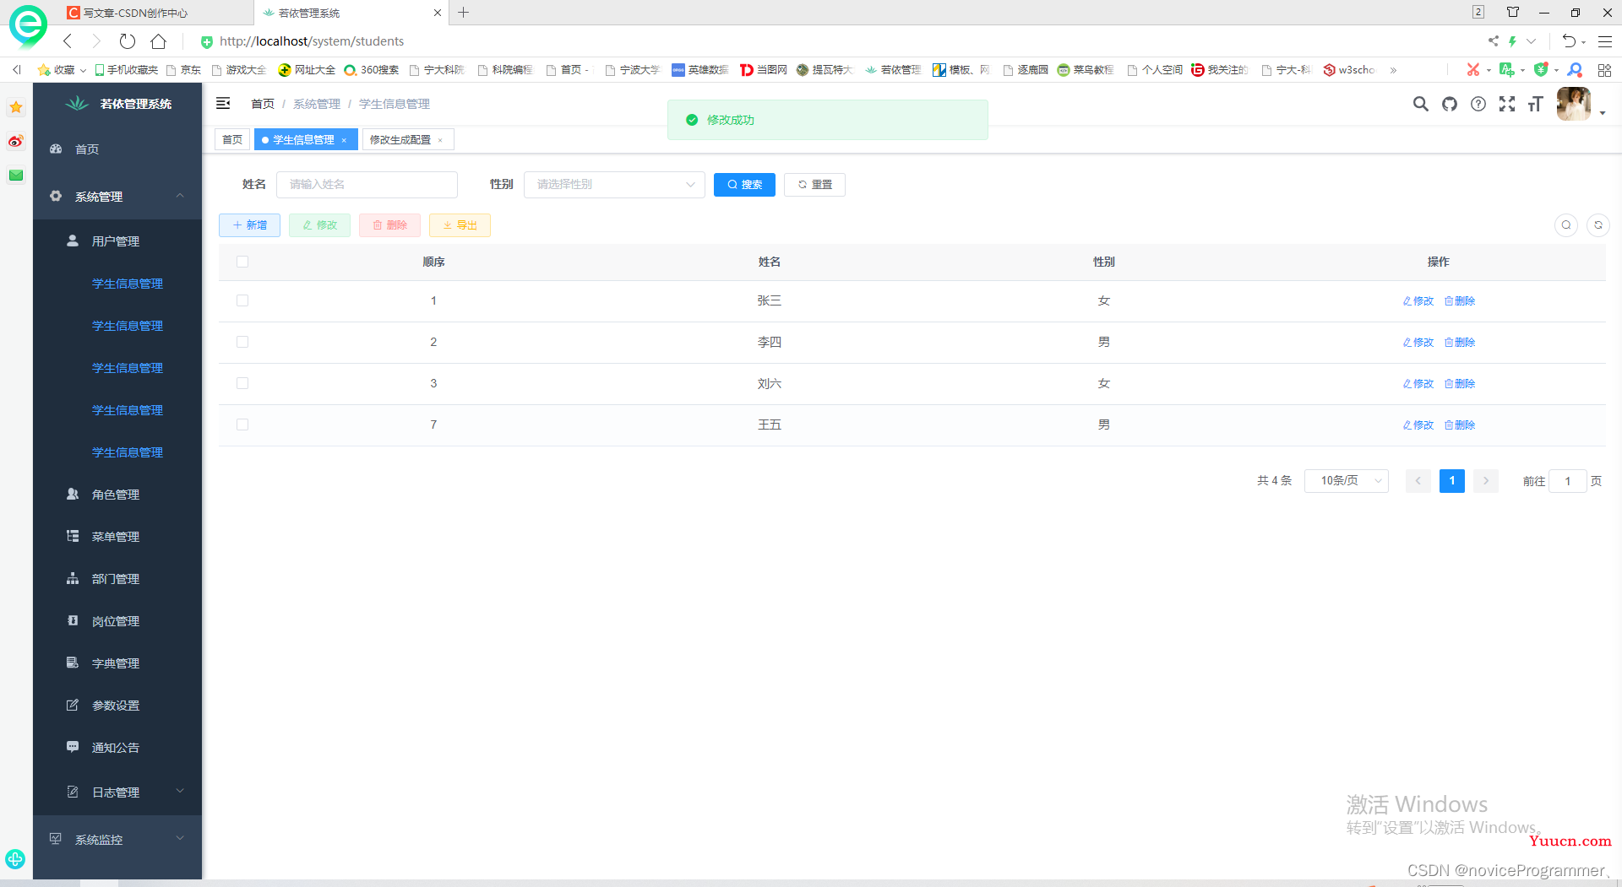Tick the checkbox for row 刘六
Viewport: 1622px width, 887px height.
click(x=242, y=383)
